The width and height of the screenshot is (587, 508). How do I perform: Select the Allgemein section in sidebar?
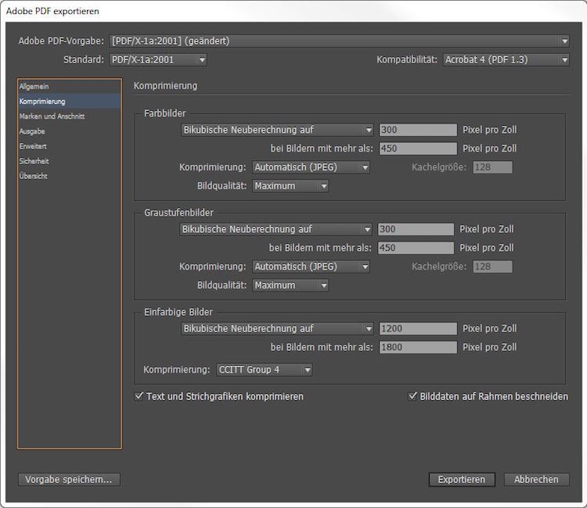pyautogui.click(x=69, y=86)
